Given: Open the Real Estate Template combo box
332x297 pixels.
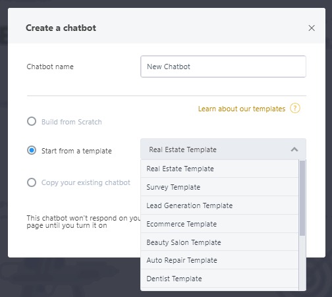Looking at the screenshot, I should tap(223, 149).
